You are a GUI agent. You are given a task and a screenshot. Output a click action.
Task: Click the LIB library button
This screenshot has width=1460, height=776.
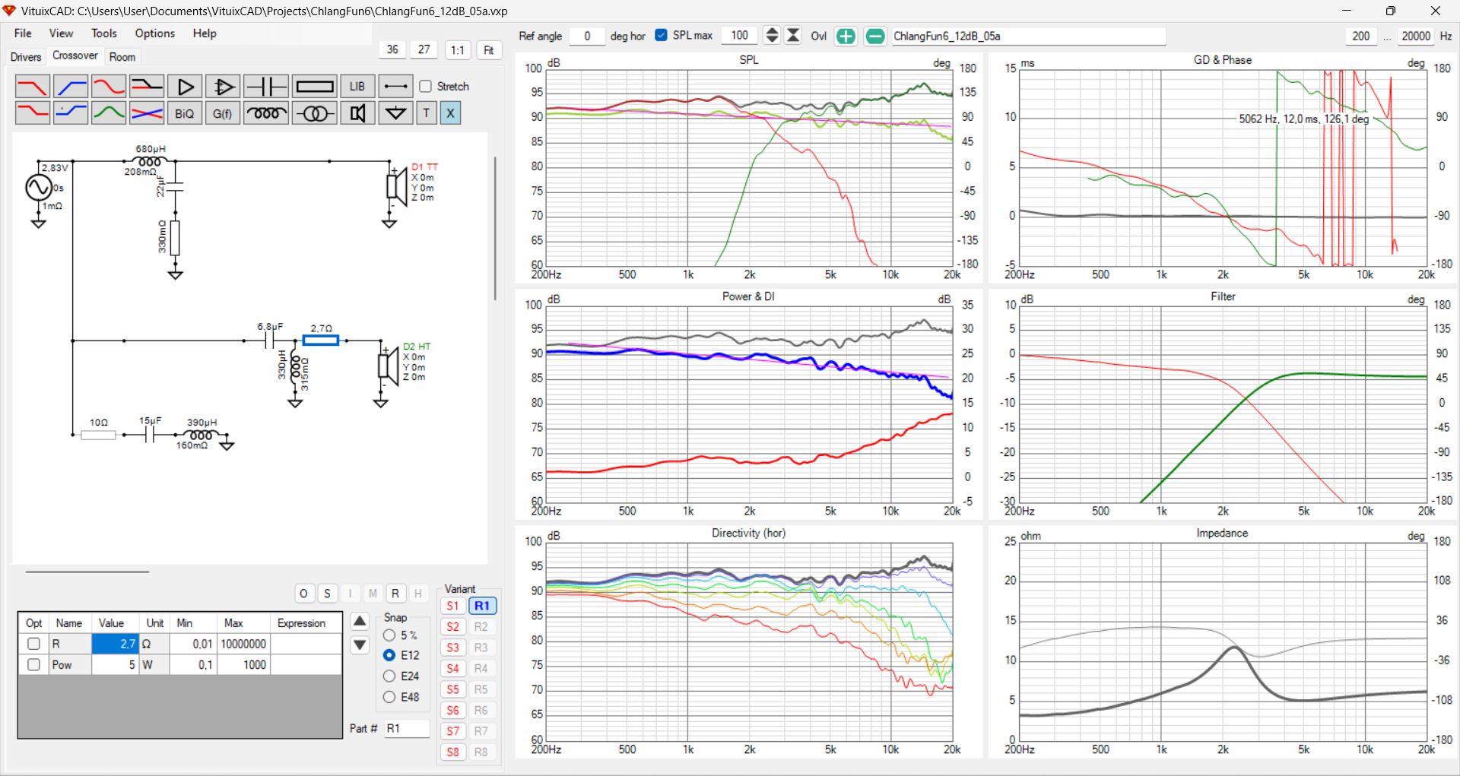pos(357,87)
